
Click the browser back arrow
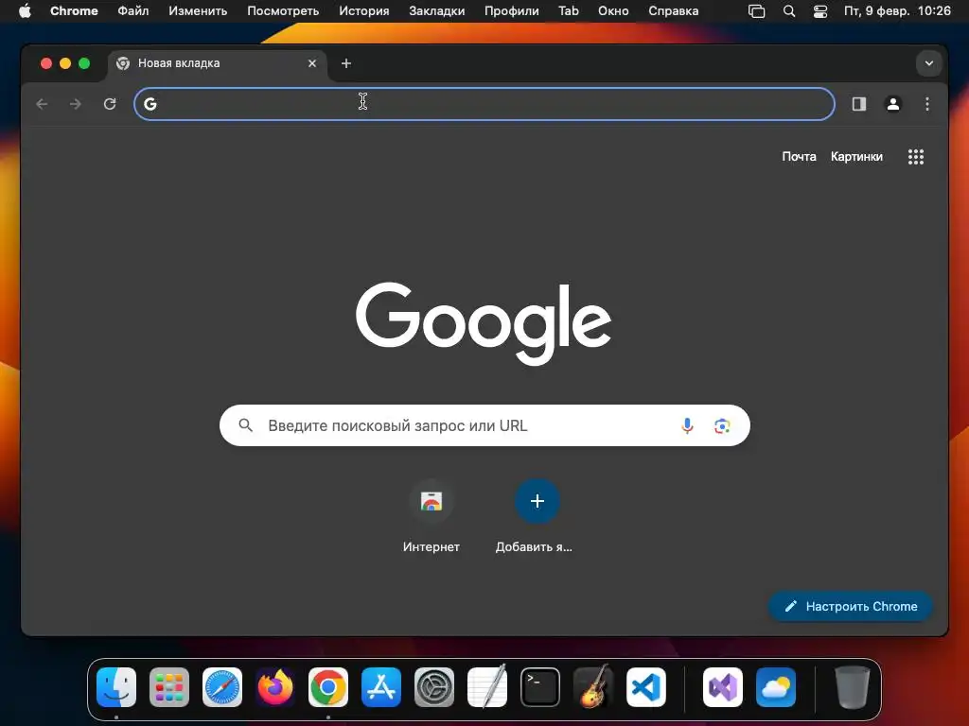click(x=42, y=104)
